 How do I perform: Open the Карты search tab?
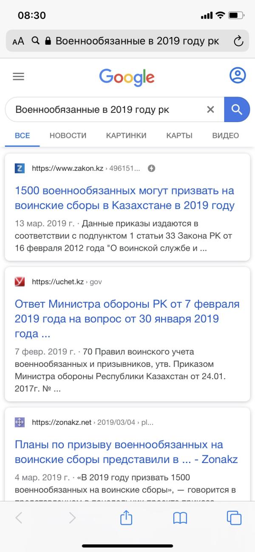tap(179, 135)
